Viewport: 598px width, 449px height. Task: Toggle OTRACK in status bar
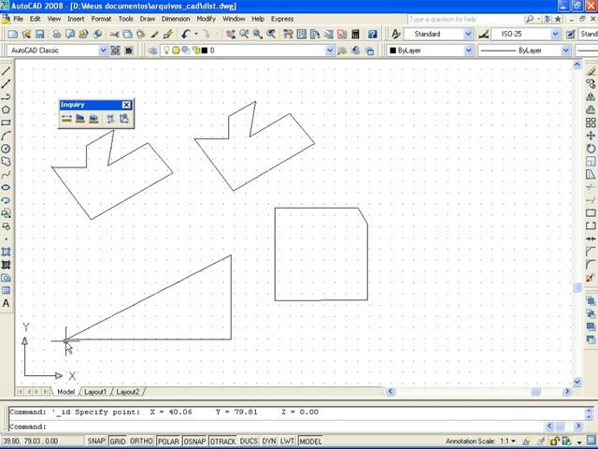click(223, 441)
